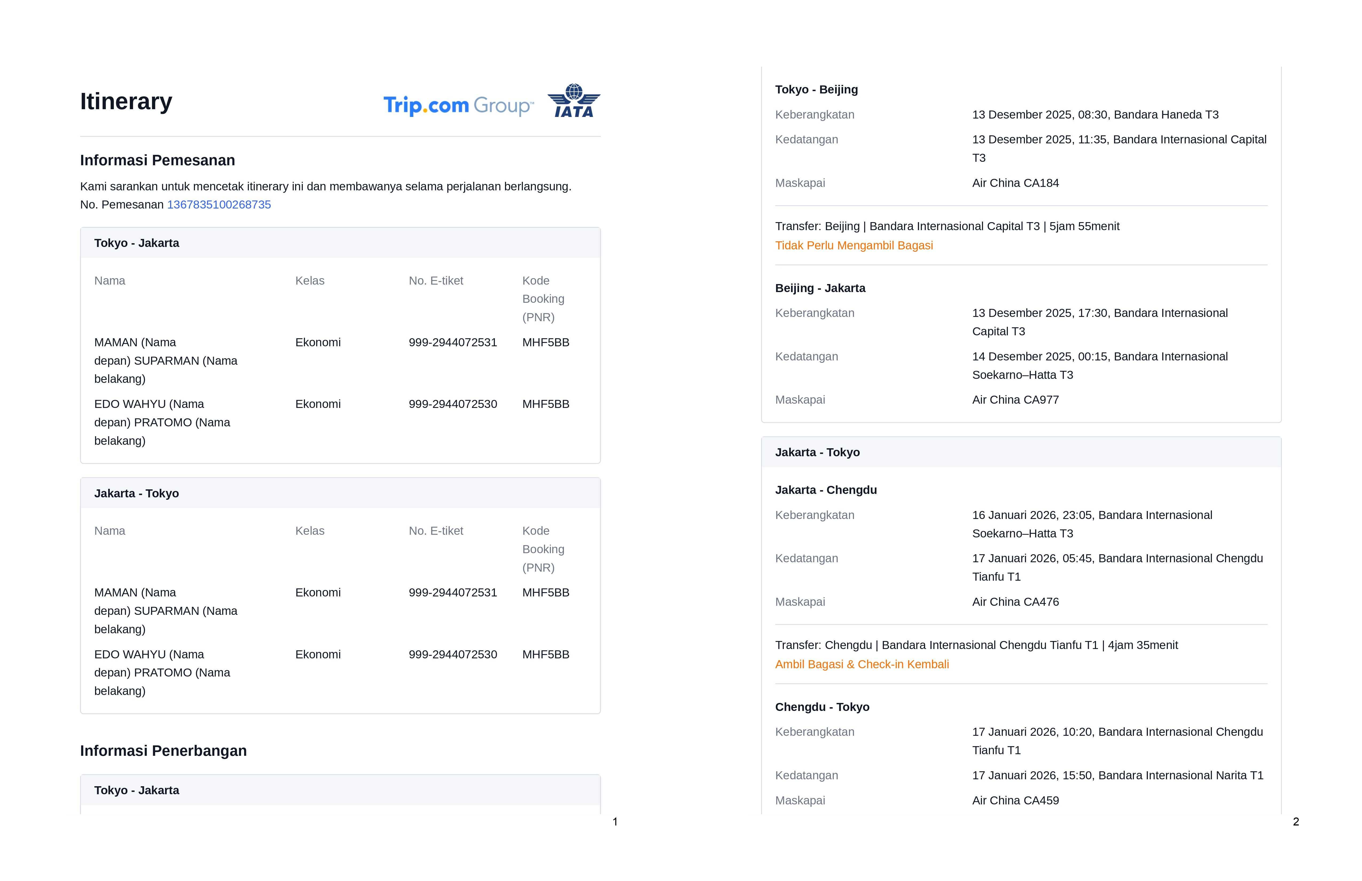
Task: Click the Tokyo - Beijing segment title
Action: coord(816,90)
